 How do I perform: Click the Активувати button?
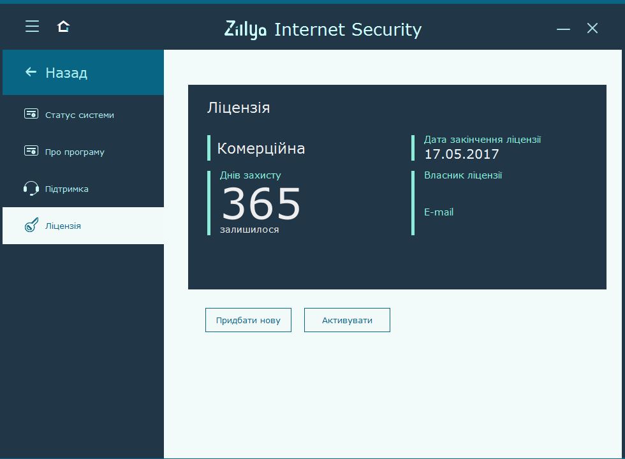pyautogui.click(x=347, y=320)
